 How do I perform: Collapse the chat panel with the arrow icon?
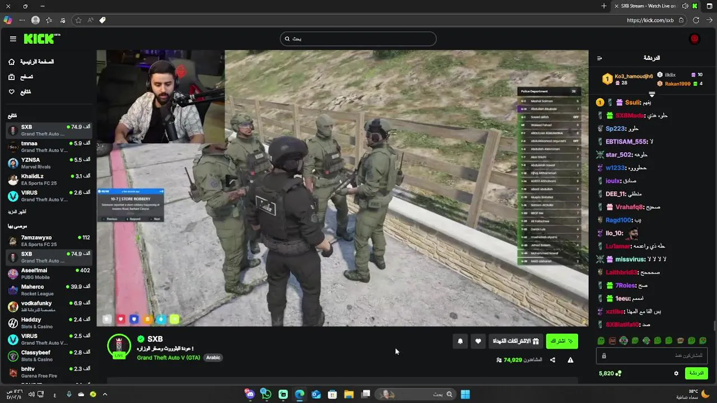(599, 58)
